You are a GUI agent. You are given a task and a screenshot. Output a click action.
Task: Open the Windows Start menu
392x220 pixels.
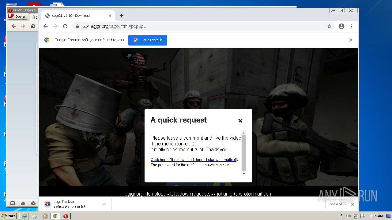click(9, 216)
